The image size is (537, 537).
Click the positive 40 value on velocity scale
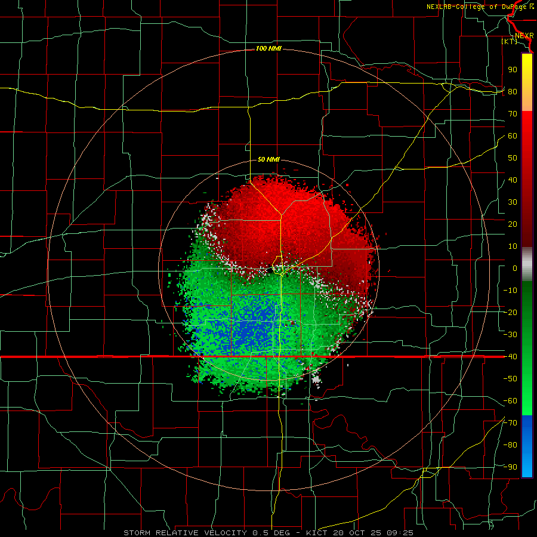point(513,180)
